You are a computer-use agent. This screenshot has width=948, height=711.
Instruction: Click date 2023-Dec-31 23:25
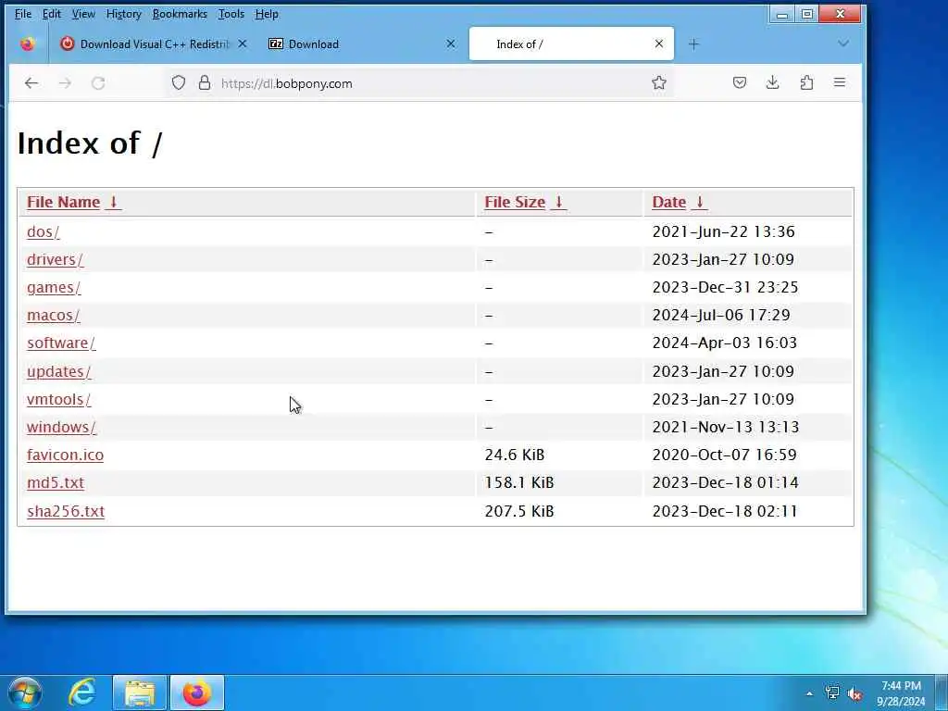tap(726, 287)
